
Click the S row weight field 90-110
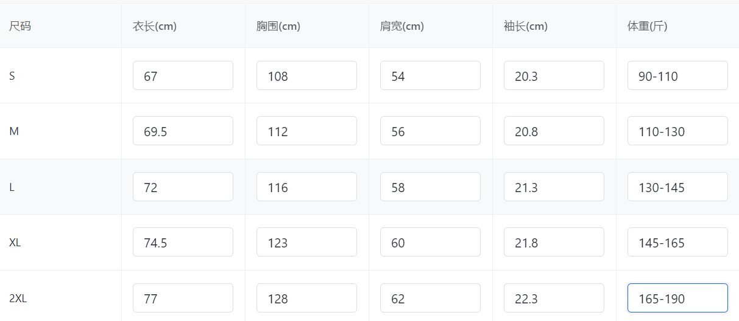(677, 76)
